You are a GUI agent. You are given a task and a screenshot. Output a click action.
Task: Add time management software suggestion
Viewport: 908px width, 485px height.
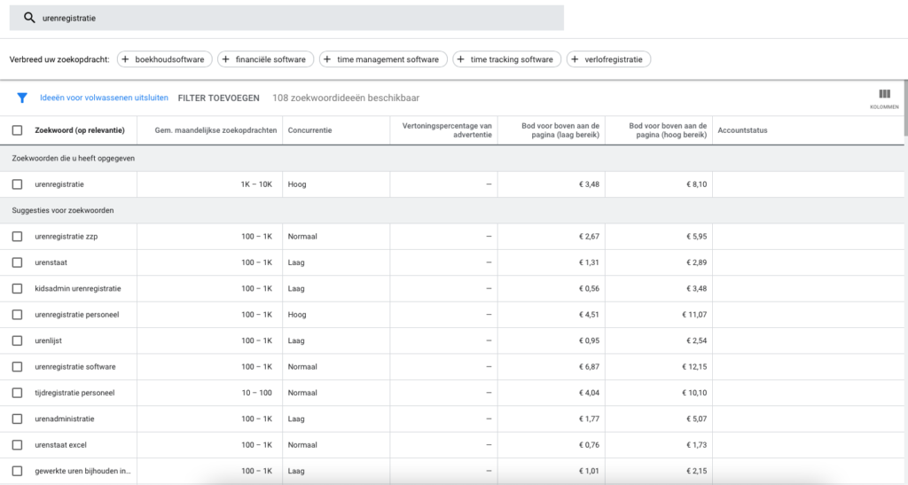pos(383,59)
